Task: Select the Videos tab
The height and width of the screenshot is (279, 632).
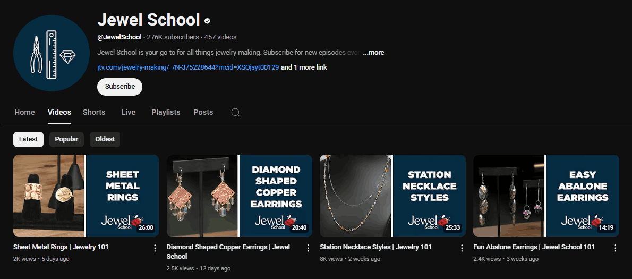Action: coord(59,112)
